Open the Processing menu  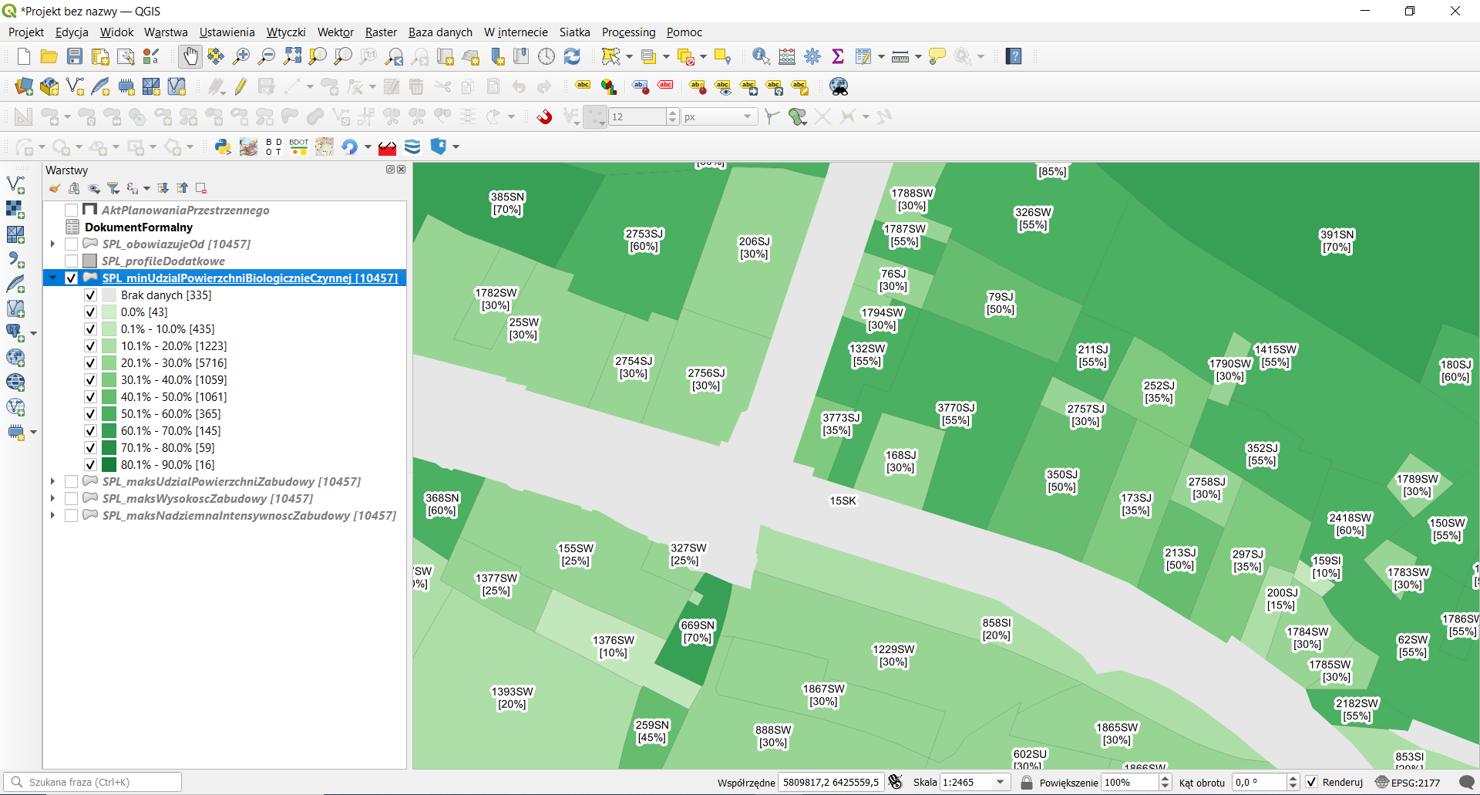tap(628, 32)
